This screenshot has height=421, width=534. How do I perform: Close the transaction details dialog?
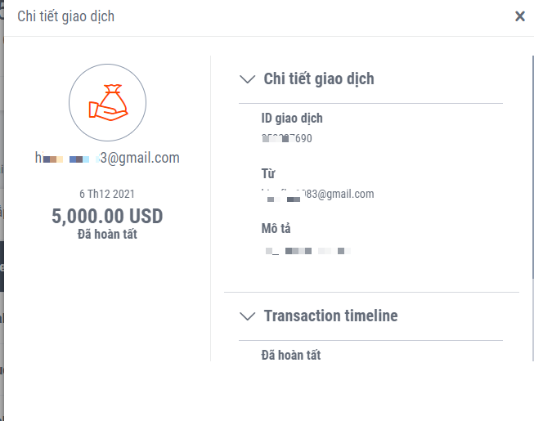(519, 16)
